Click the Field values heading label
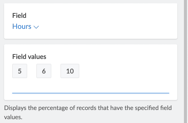Image resolution: width=188 pixels, height=123 pixels. point(29,56)
